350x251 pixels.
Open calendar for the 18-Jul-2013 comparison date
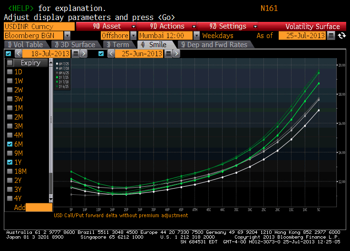click(x=76, y=54)
